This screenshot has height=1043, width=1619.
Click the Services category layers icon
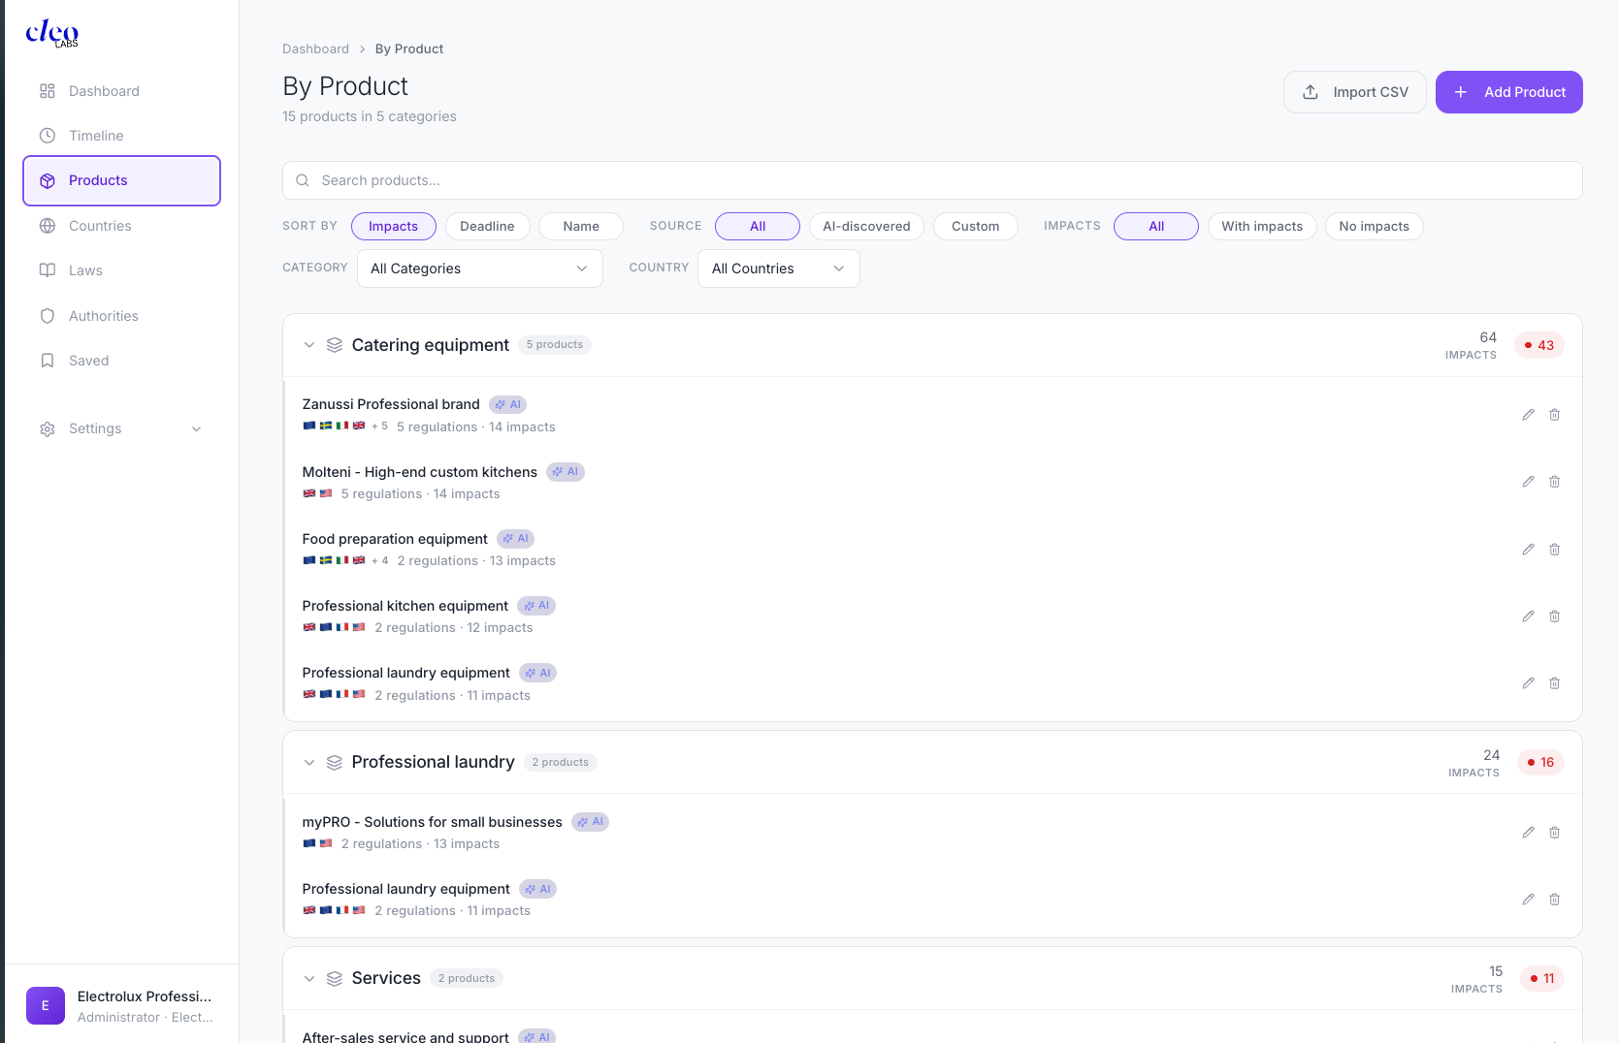335,979
